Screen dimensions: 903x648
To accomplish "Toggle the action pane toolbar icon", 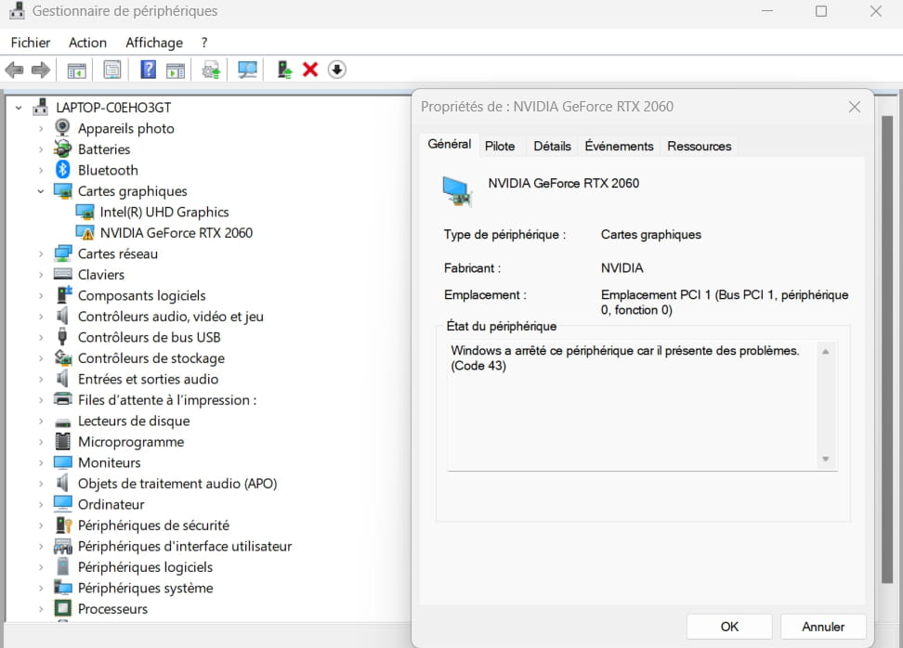I will pyautogui.click(x=176, y=71).
